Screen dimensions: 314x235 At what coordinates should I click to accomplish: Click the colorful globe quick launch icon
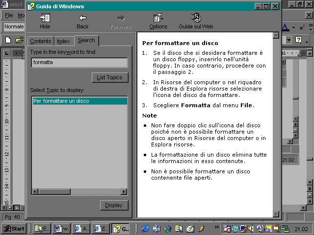pos(168,229)
